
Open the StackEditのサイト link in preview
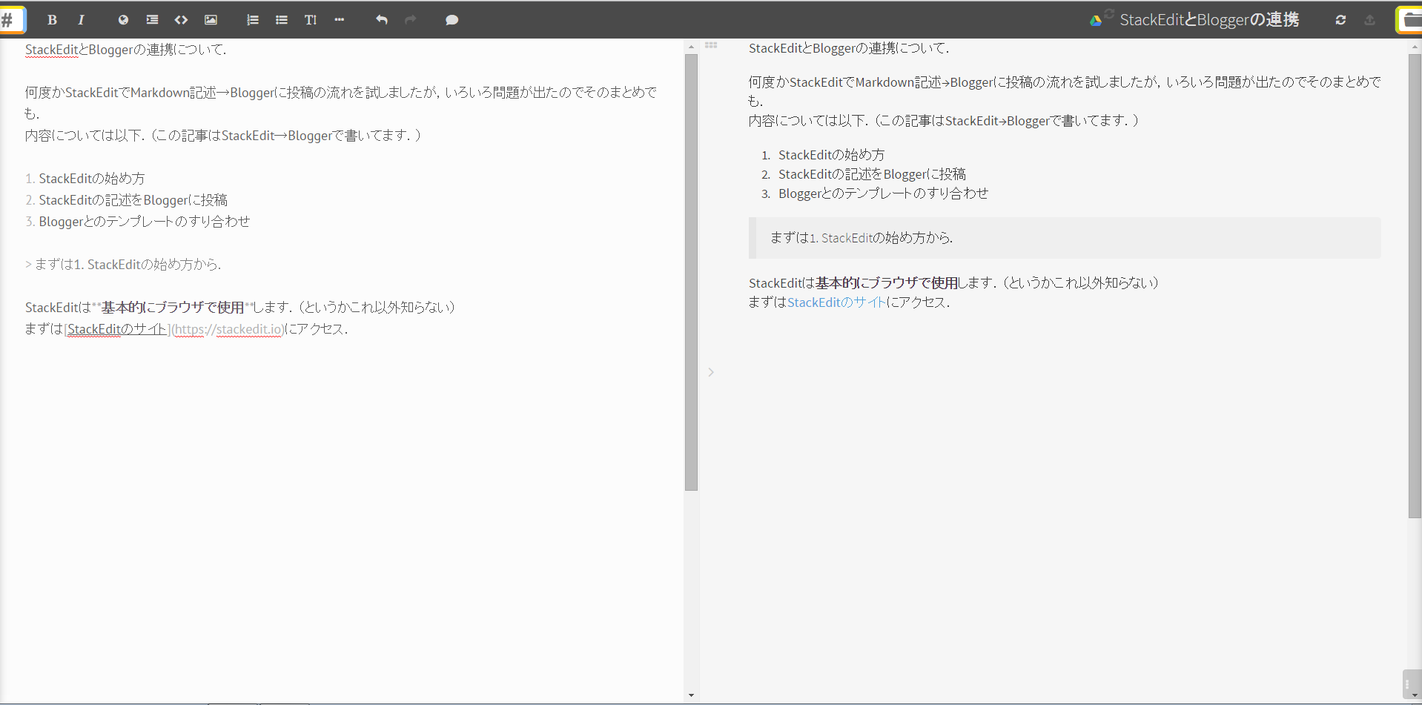(x=836, y=302)
